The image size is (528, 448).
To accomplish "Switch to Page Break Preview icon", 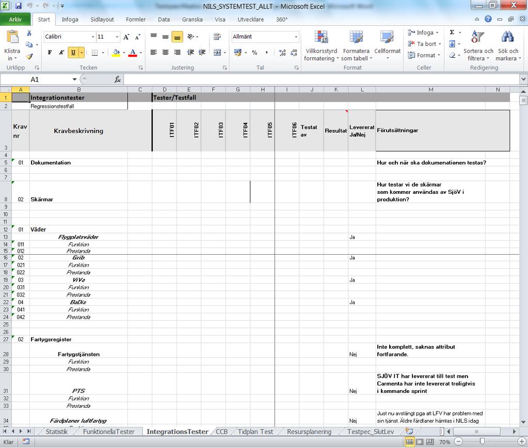I will click(430, 442).
